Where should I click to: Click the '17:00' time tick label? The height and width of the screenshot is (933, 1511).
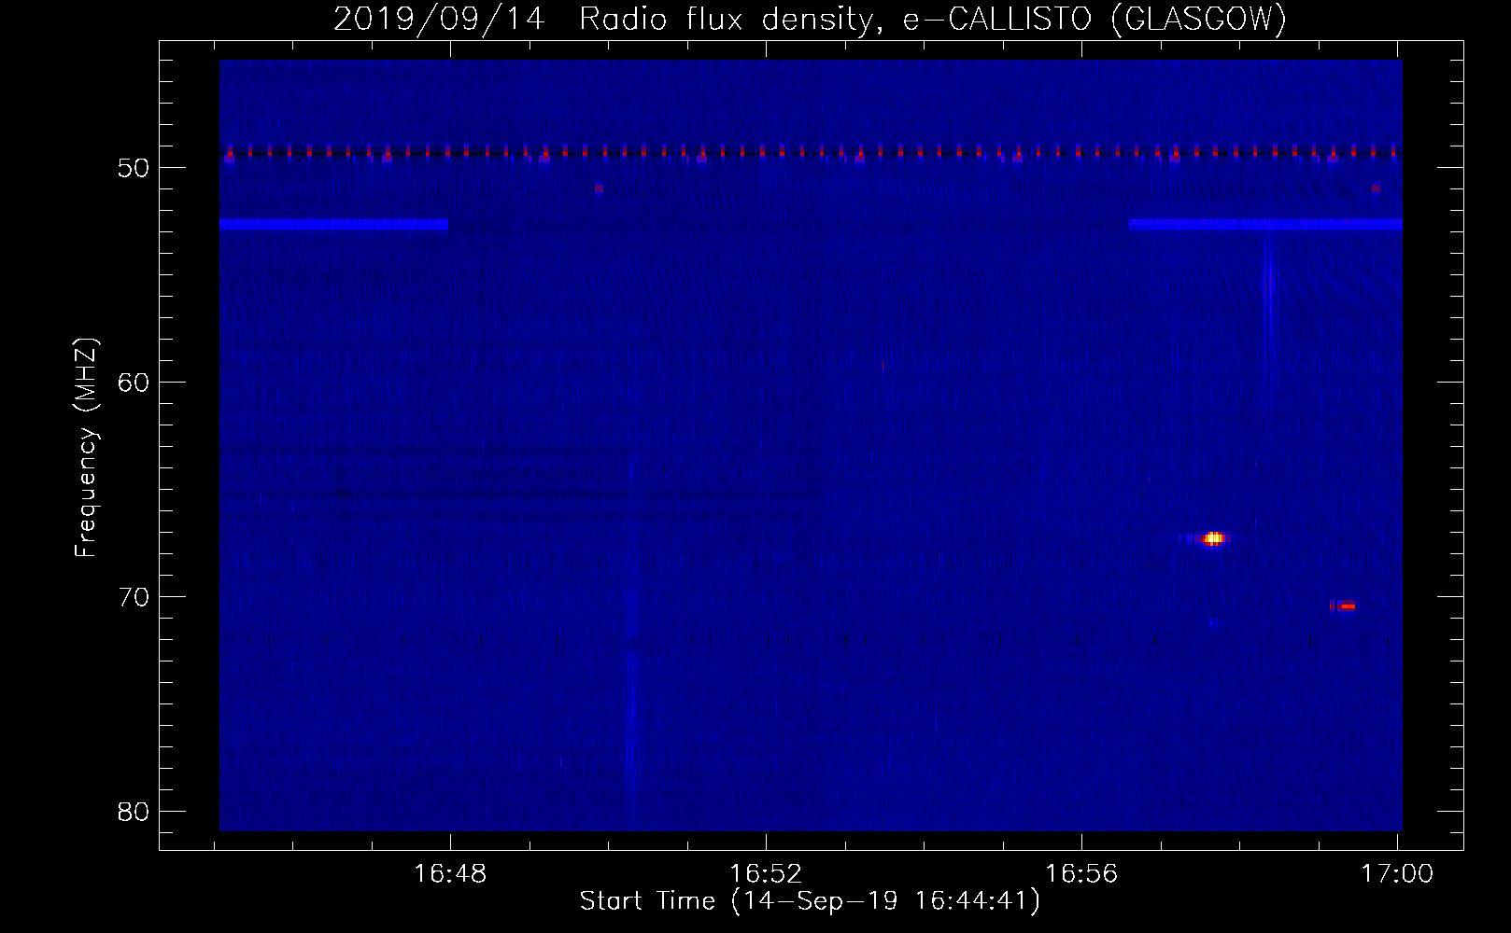click(1397, 873)
